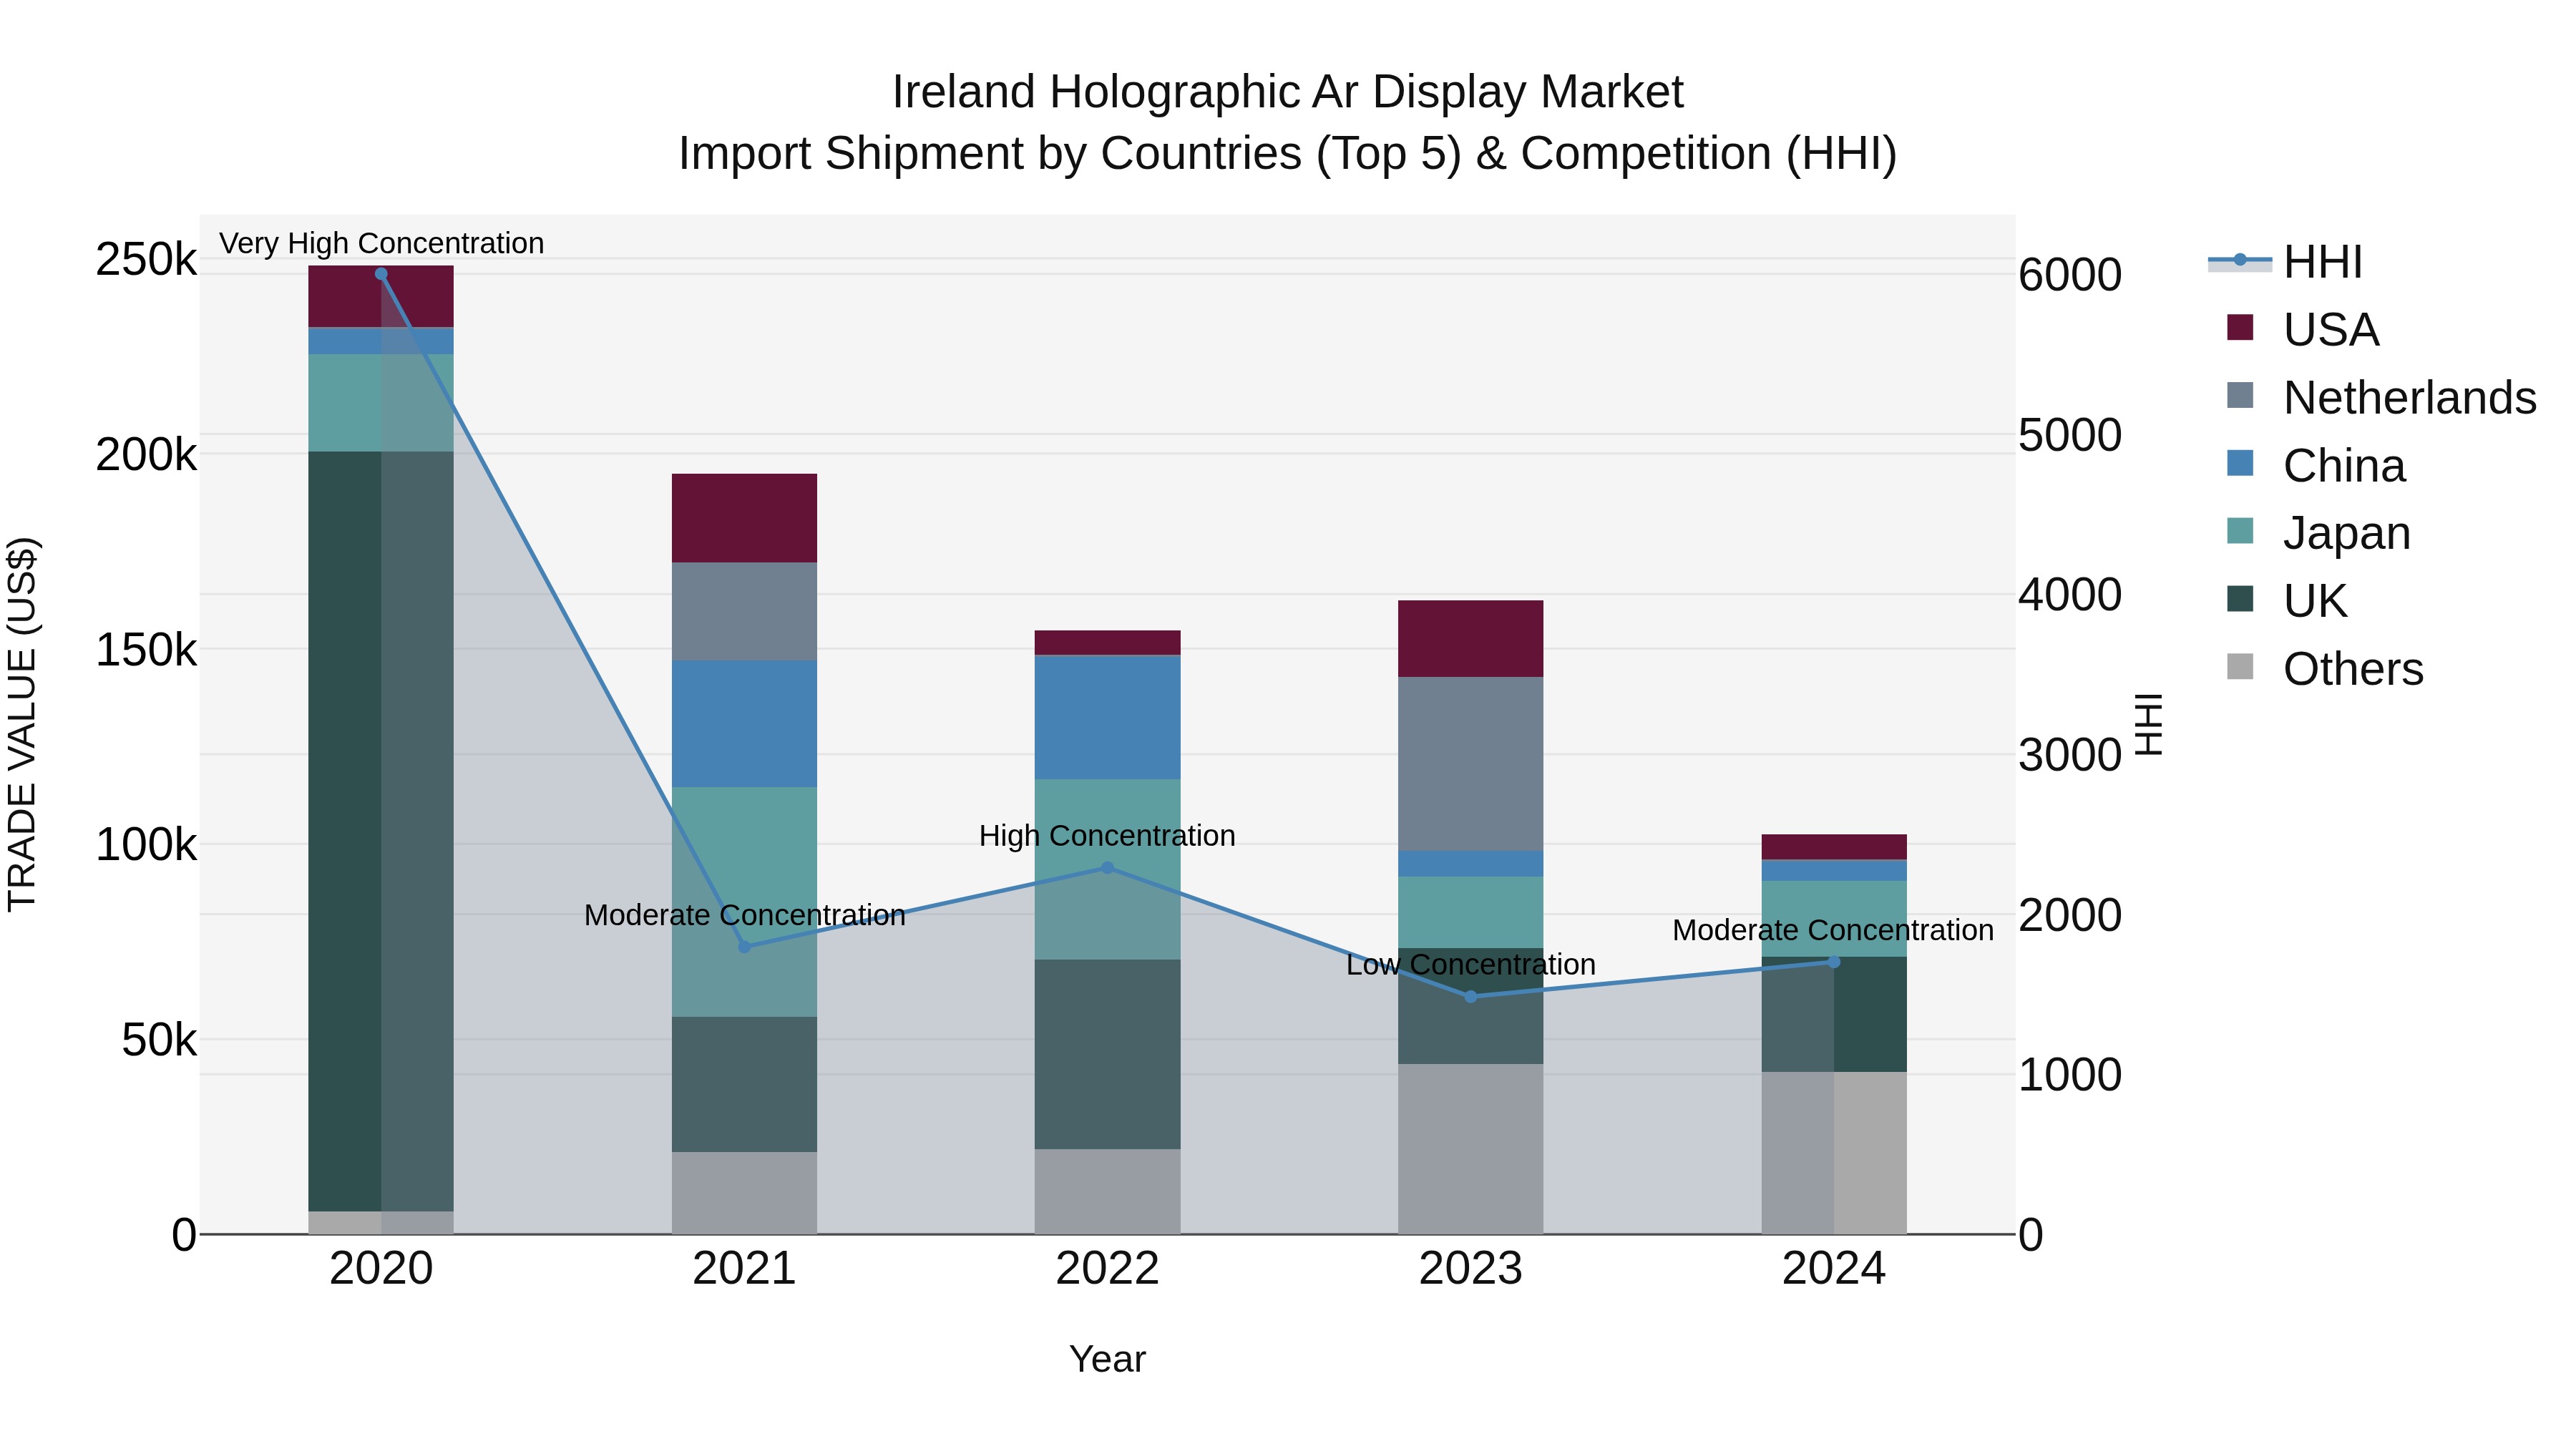Select the 2020 HHI data point
Viewport: 2576px width, 1449px height.
tap(381, 274)
